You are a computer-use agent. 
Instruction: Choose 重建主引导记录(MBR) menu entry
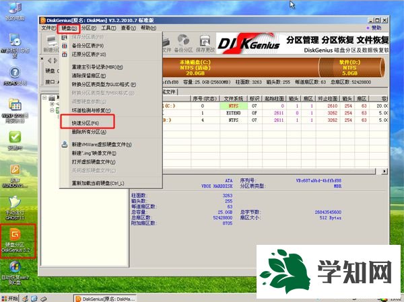pyautogui.click(x=97, y=67)
